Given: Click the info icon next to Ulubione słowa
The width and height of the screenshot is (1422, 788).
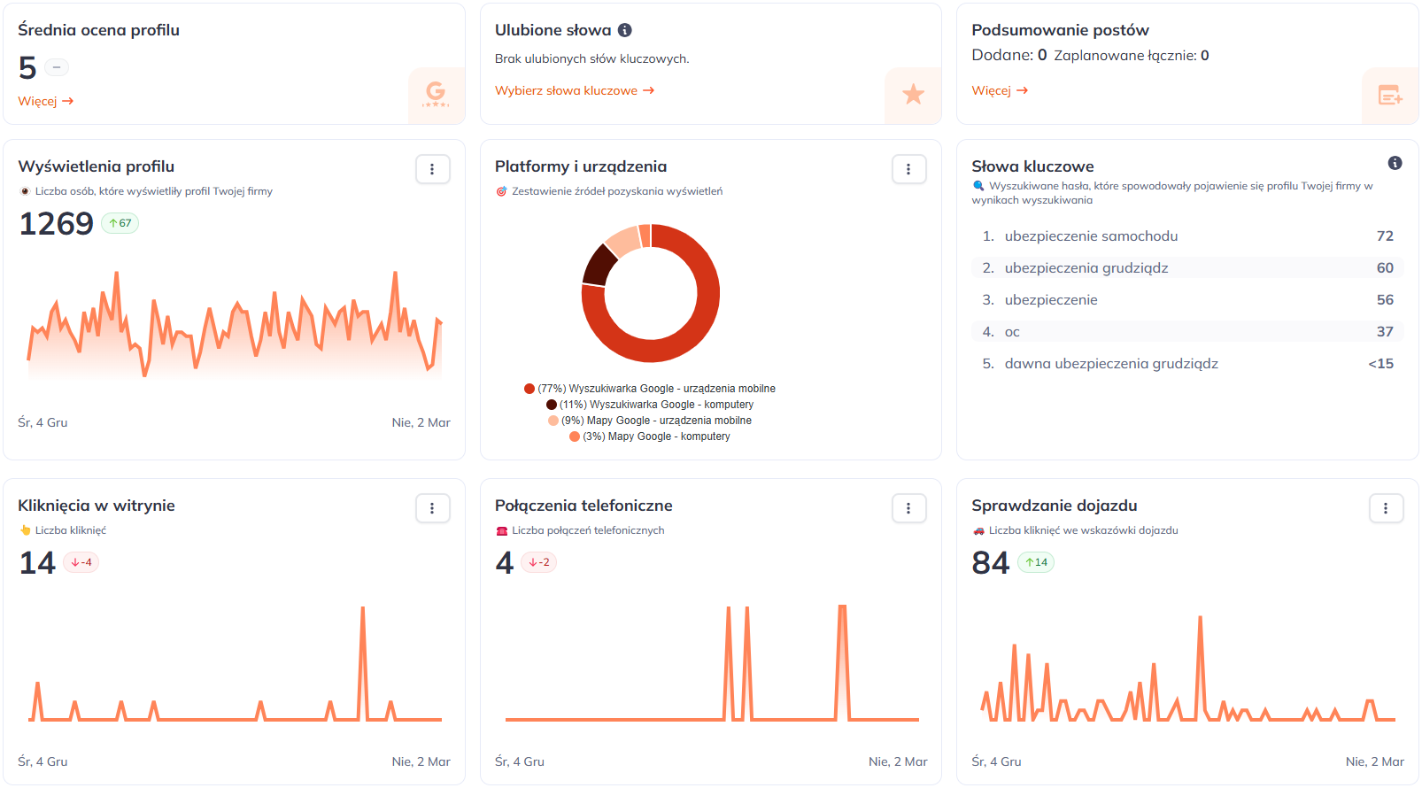Looking at the screenshot, I should pyautogui.click(x=624, y=30).
